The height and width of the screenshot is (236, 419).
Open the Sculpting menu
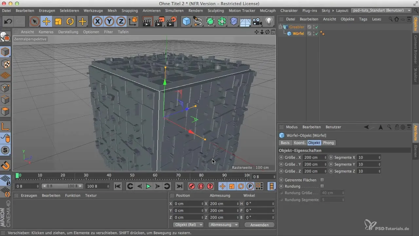click(x=216, y=10)
